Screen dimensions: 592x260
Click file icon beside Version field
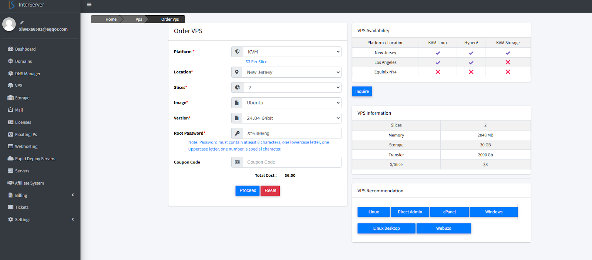[x=237, y=118]
